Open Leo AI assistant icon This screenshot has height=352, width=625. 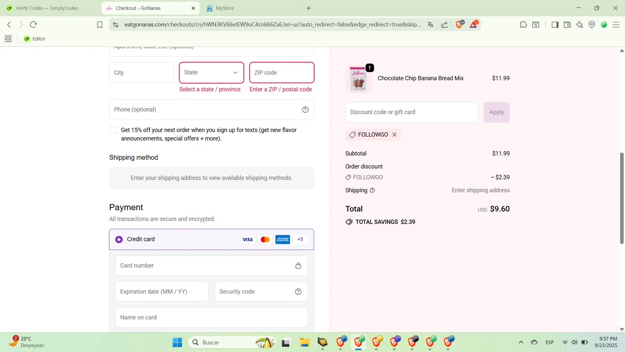pyautogui.click(x=580, y=25)
